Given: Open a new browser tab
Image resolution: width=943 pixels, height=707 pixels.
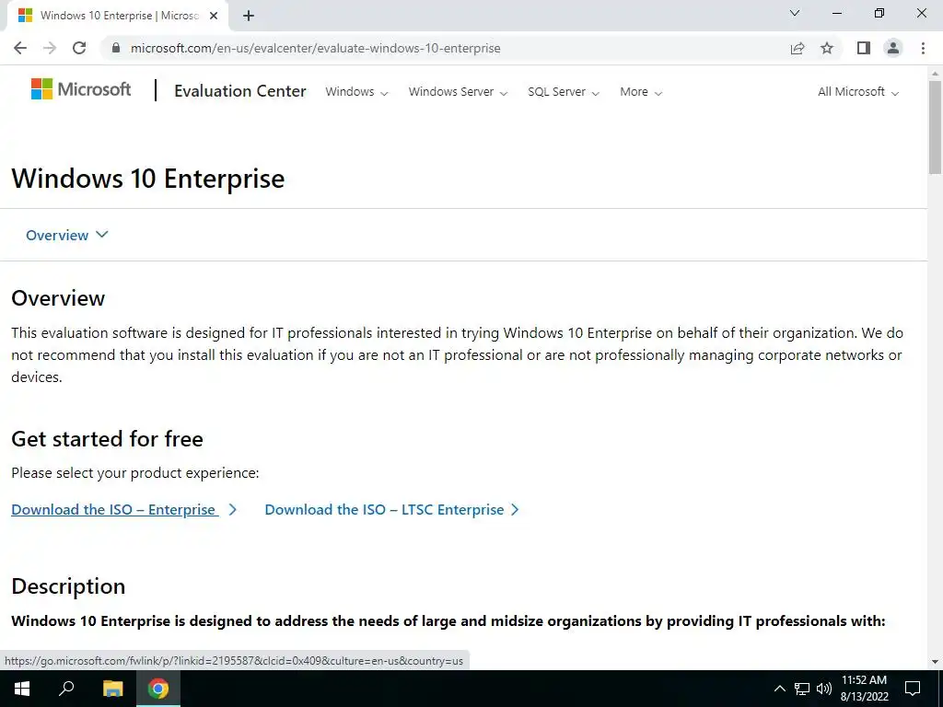Looking at the screenshot, I should click(x=249, y=16).
